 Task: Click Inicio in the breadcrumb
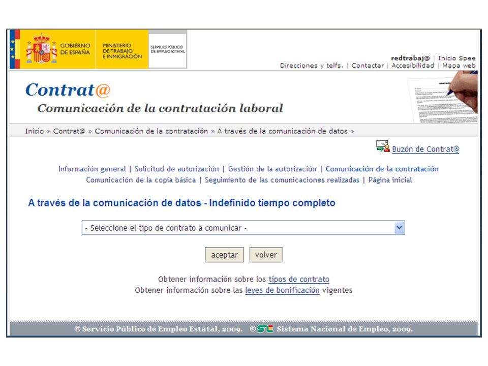pyautogui.click(x=35, y=131)
